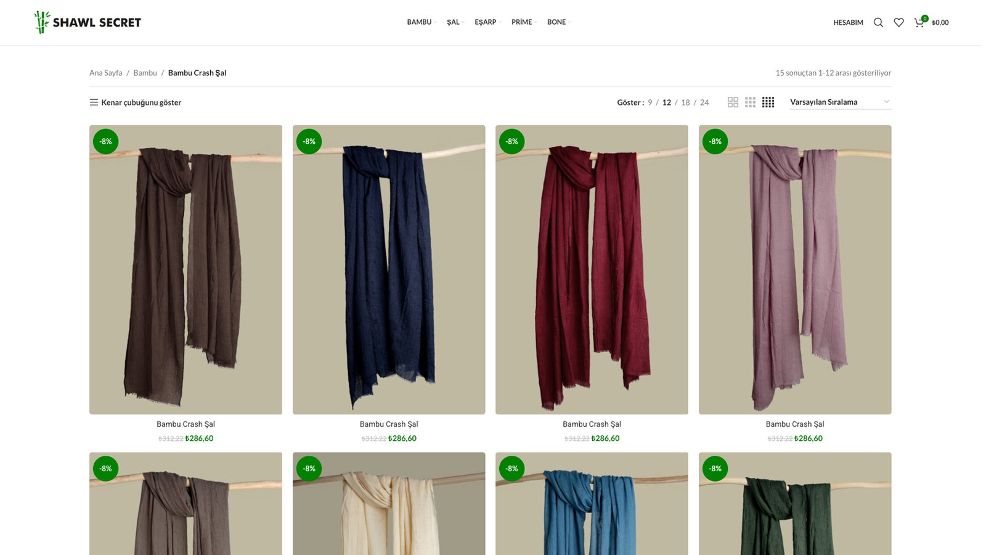
Task: Expand the EŞARP menu
Action: click(487, 22)
